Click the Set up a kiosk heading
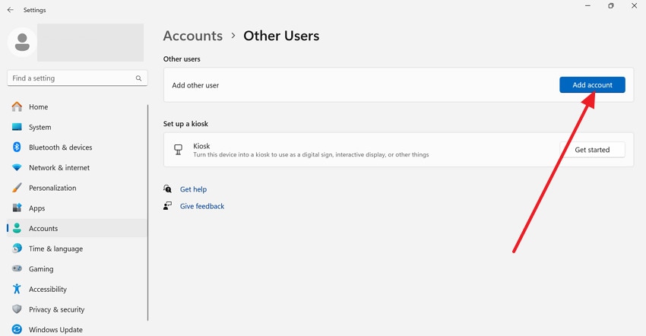This screenshot has height=336, width=646. point(185,124)
